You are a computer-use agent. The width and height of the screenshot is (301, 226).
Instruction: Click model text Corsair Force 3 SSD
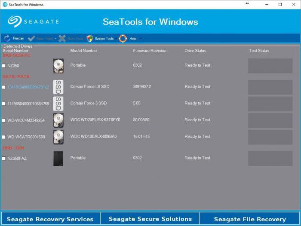click(x=89, y=103)
